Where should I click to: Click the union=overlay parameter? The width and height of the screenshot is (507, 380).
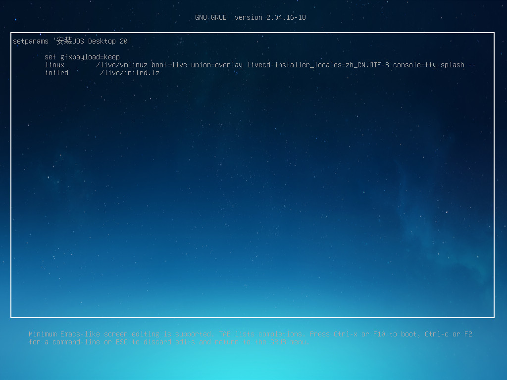click(217, 65)
